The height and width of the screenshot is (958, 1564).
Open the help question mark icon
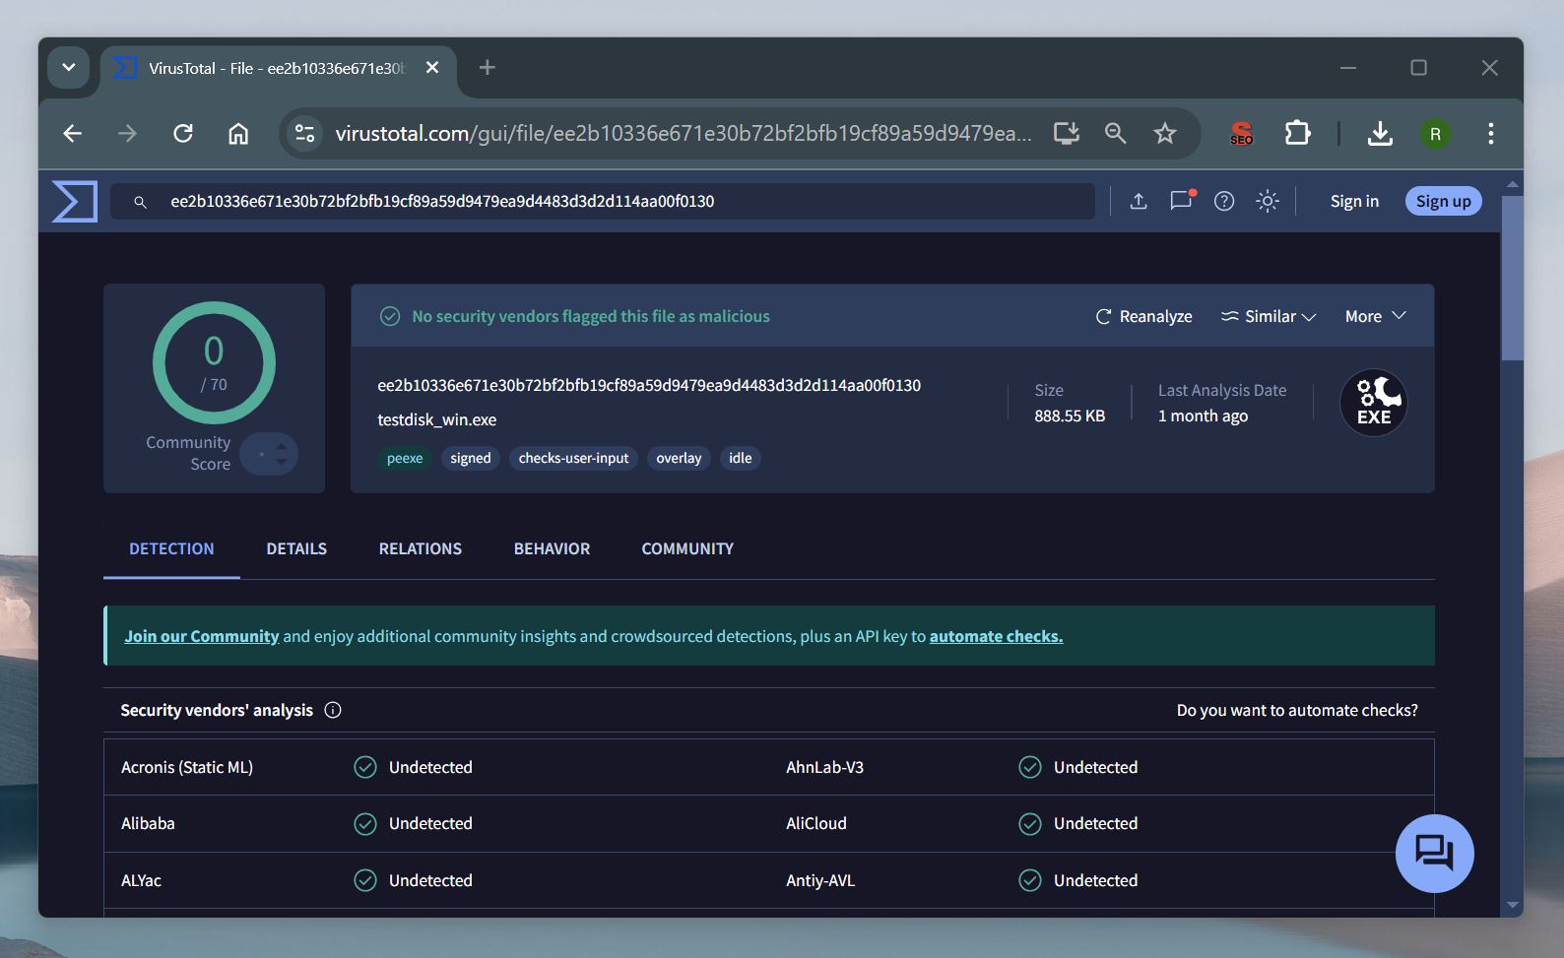(x=1224, y=201)
